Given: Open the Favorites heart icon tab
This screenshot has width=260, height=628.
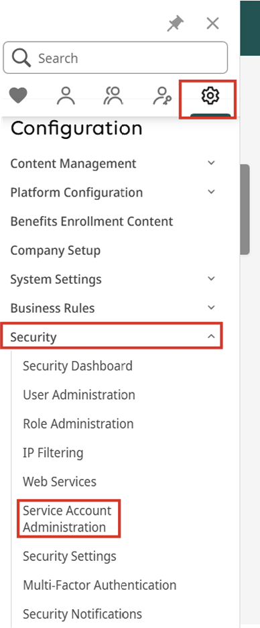Looking at the screenshot, I should 18,96.
